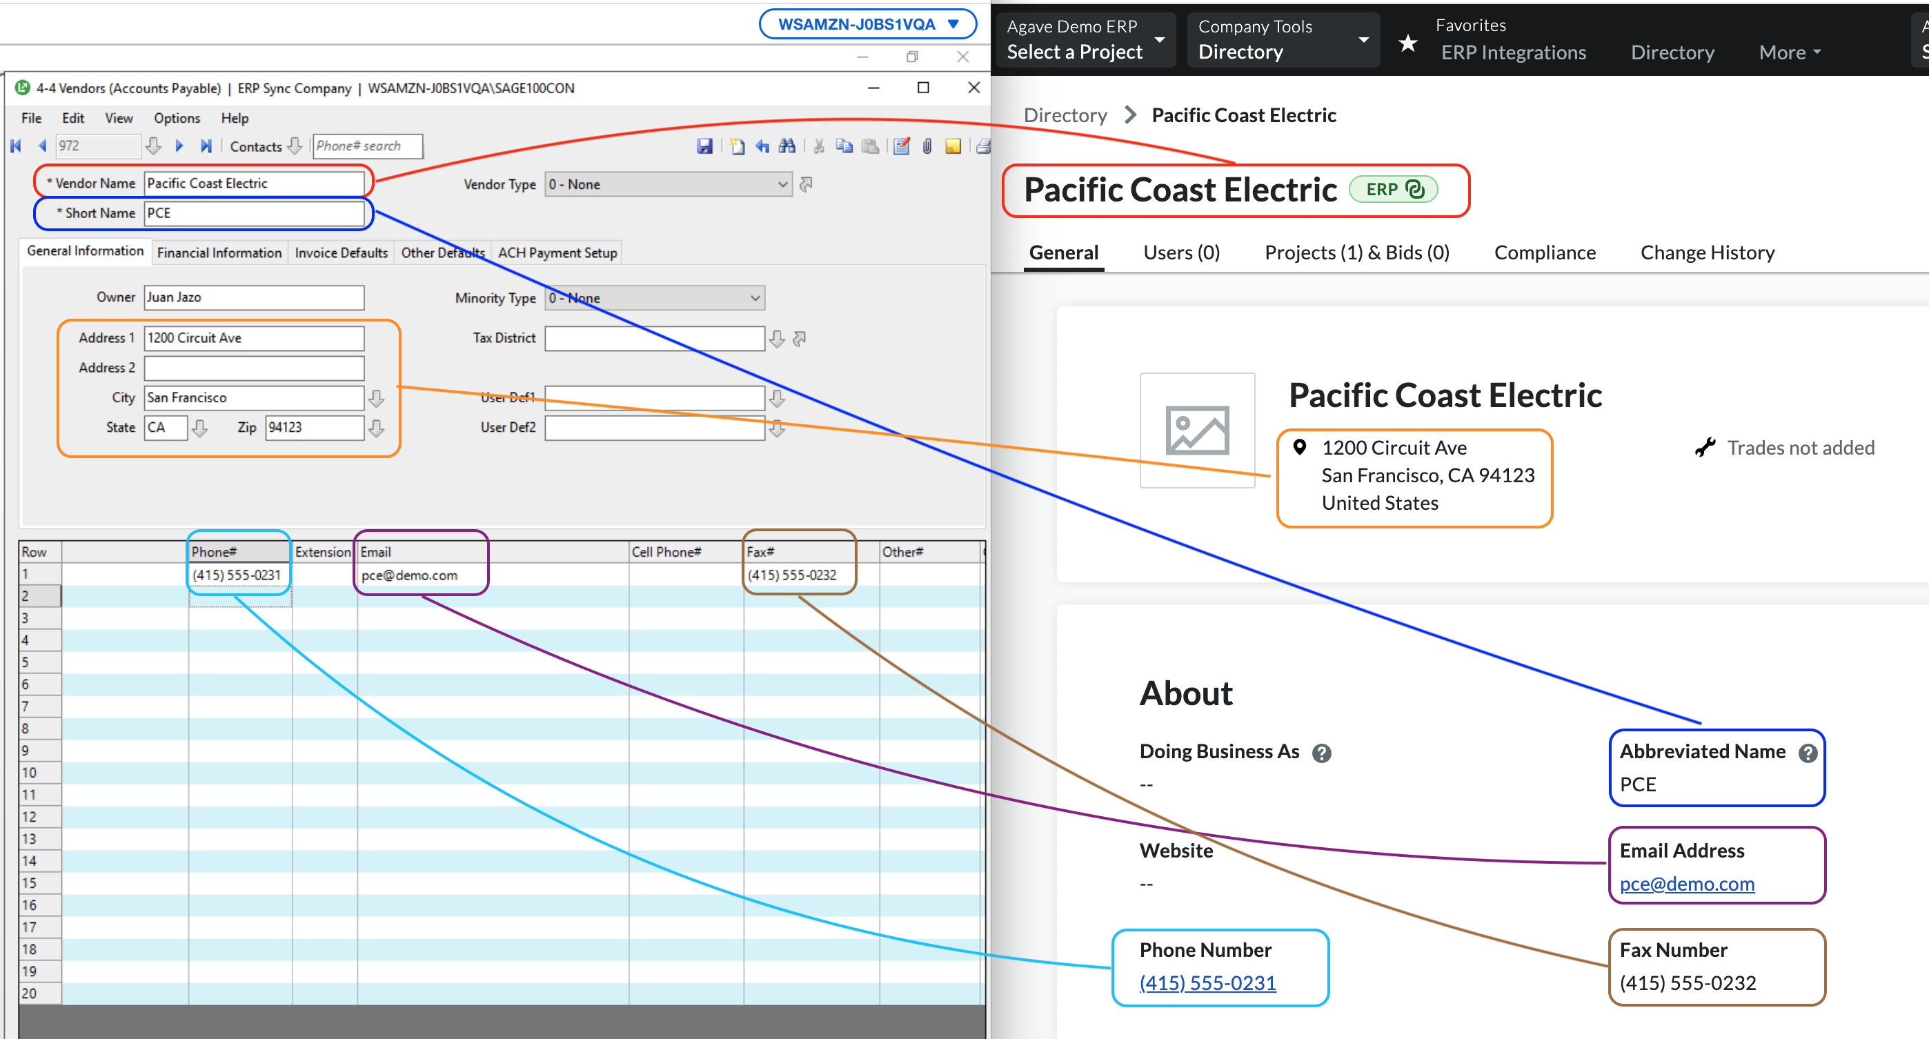Go to last vendor record
The width and height of the screenshot is (1929, 1039).
coord(206,146)
